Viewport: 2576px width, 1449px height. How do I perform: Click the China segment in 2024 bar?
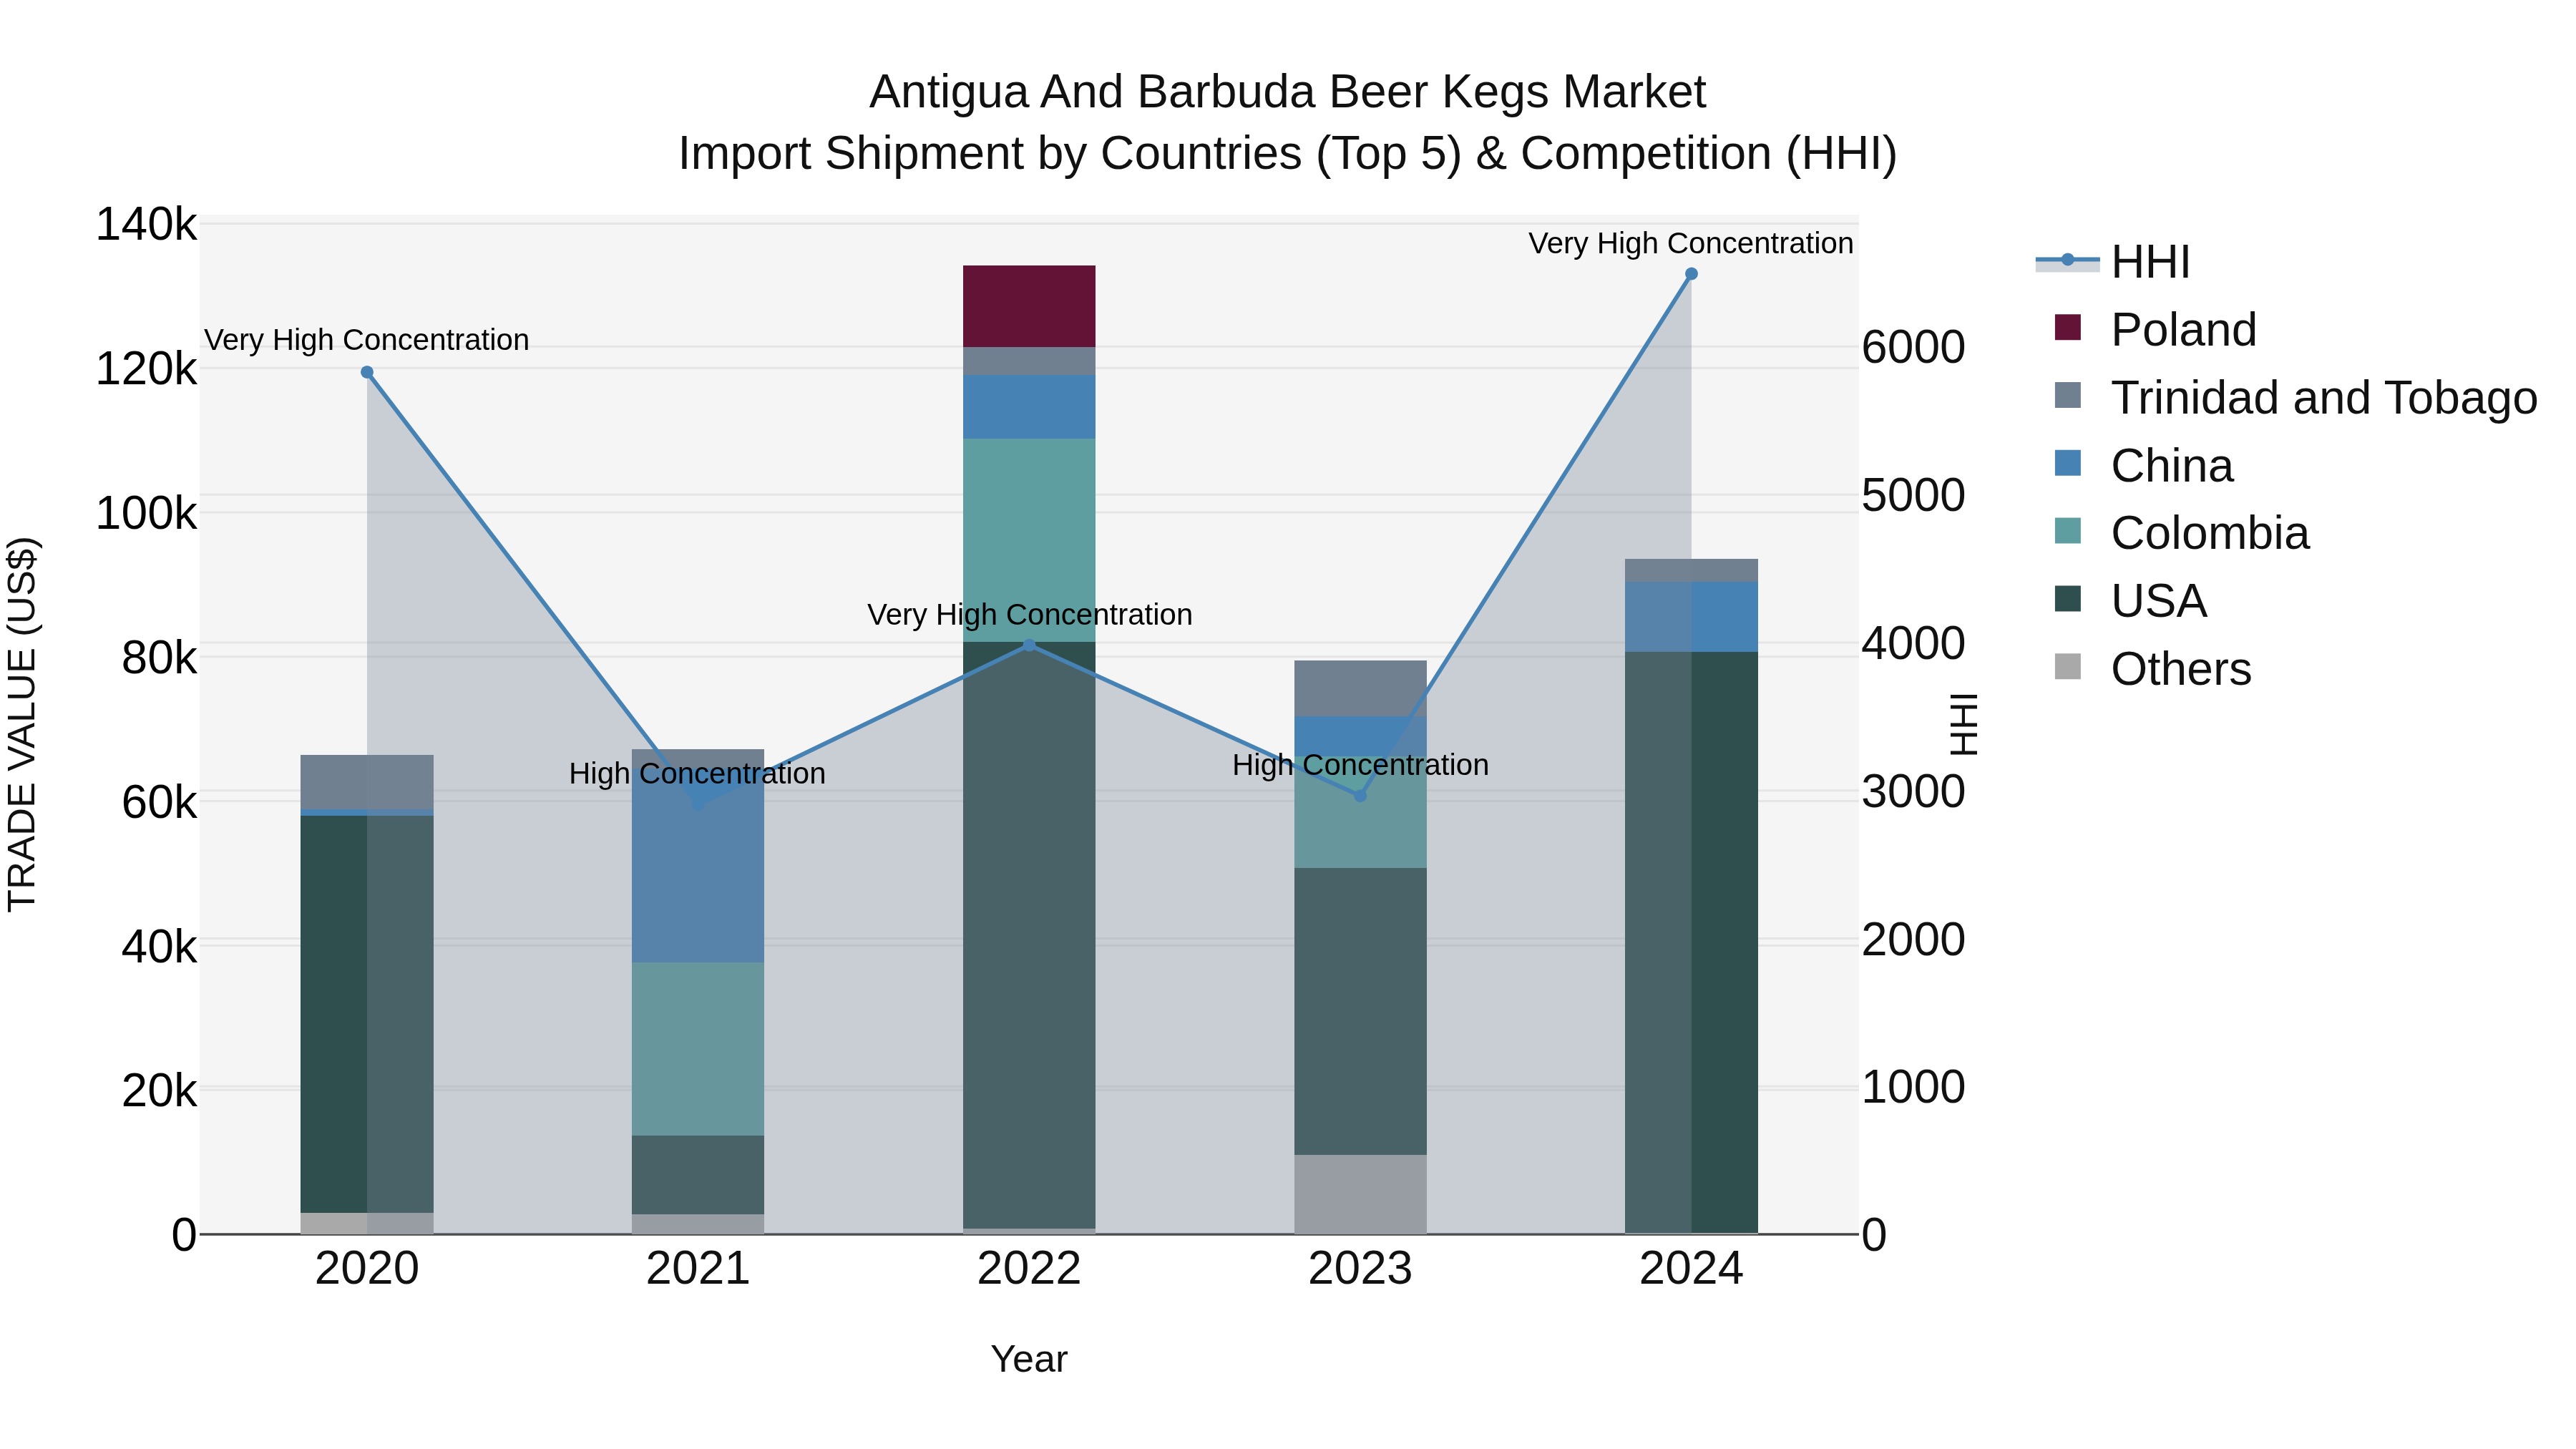click(x=1691, y=617)
